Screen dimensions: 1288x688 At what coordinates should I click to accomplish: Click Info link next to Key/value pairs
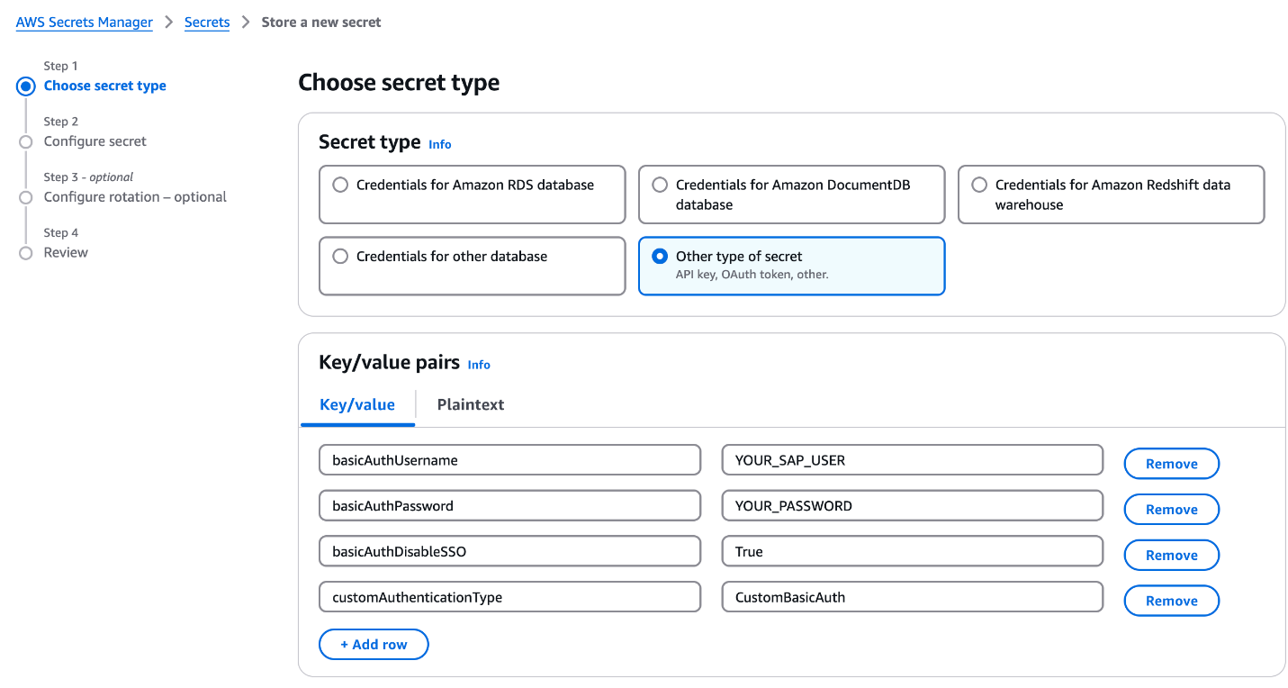479,365
